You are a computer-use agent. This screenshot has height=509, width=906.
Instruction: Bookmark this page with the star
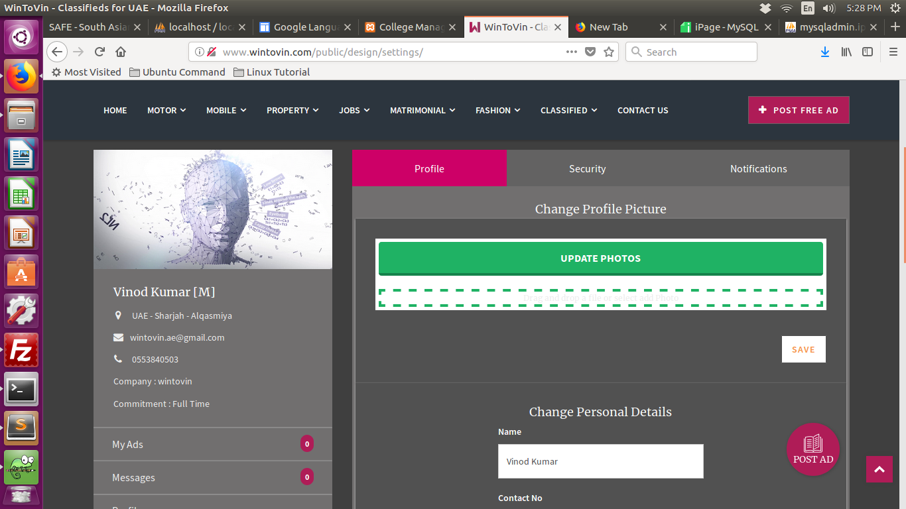pyautogui.click(x=609, y=52)
